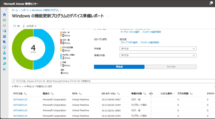Open the Apps grid icon in sidebar
Viewport: 215px width, 119px height.
coord(5,36)
